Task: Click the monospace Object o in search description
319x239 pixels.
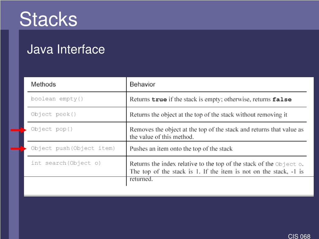Action: point(289,164)
